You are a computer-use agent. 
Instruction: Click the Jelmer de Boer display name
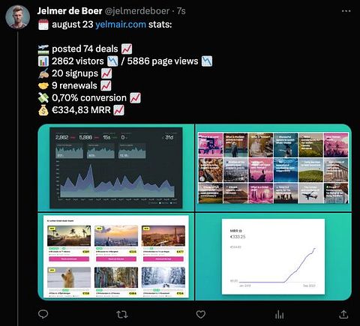tap(70, 11)
